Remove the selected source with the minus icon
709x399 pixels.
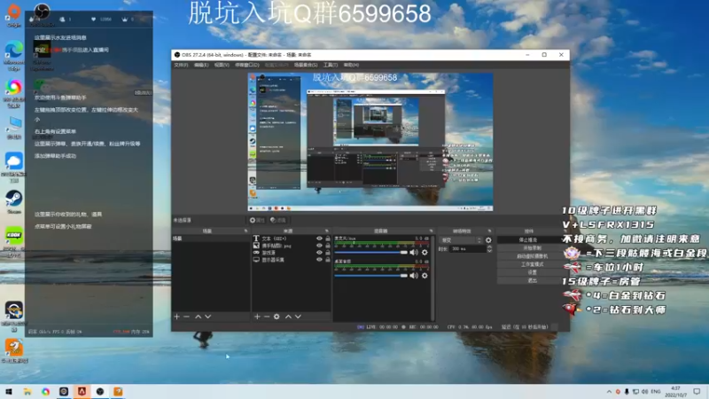coord(267,317)
